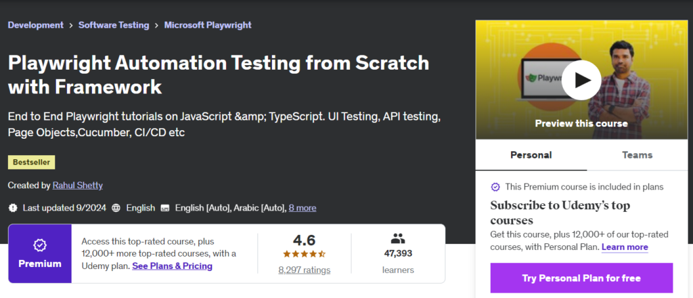Click the Subscribe to Udemy's top courses heading

(560, 213)
